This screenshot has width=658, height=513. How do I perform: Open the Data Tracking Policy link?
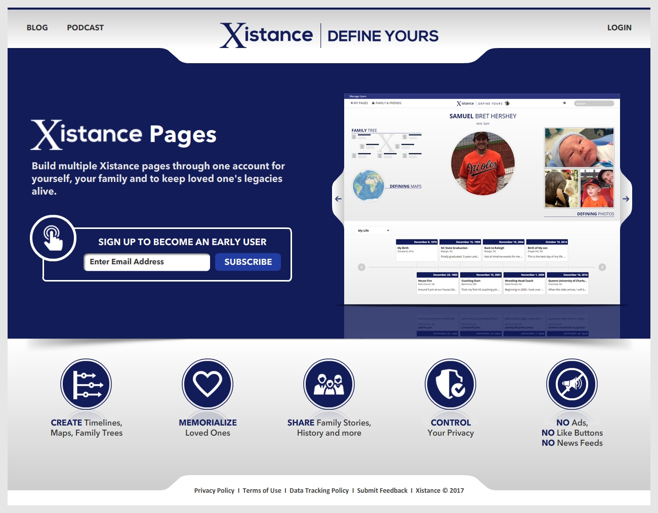[319, 490]
